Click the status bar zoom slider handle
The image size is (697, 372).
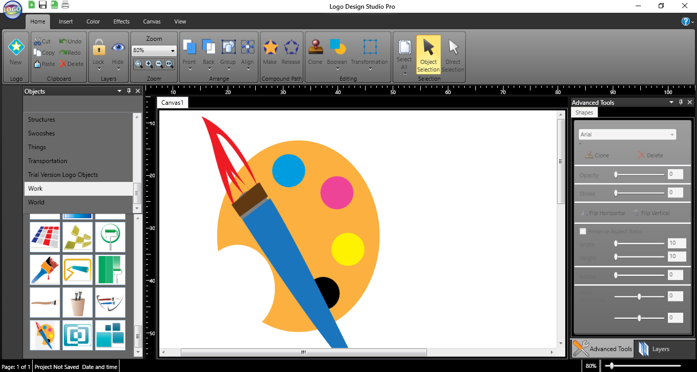click(611, 366)
